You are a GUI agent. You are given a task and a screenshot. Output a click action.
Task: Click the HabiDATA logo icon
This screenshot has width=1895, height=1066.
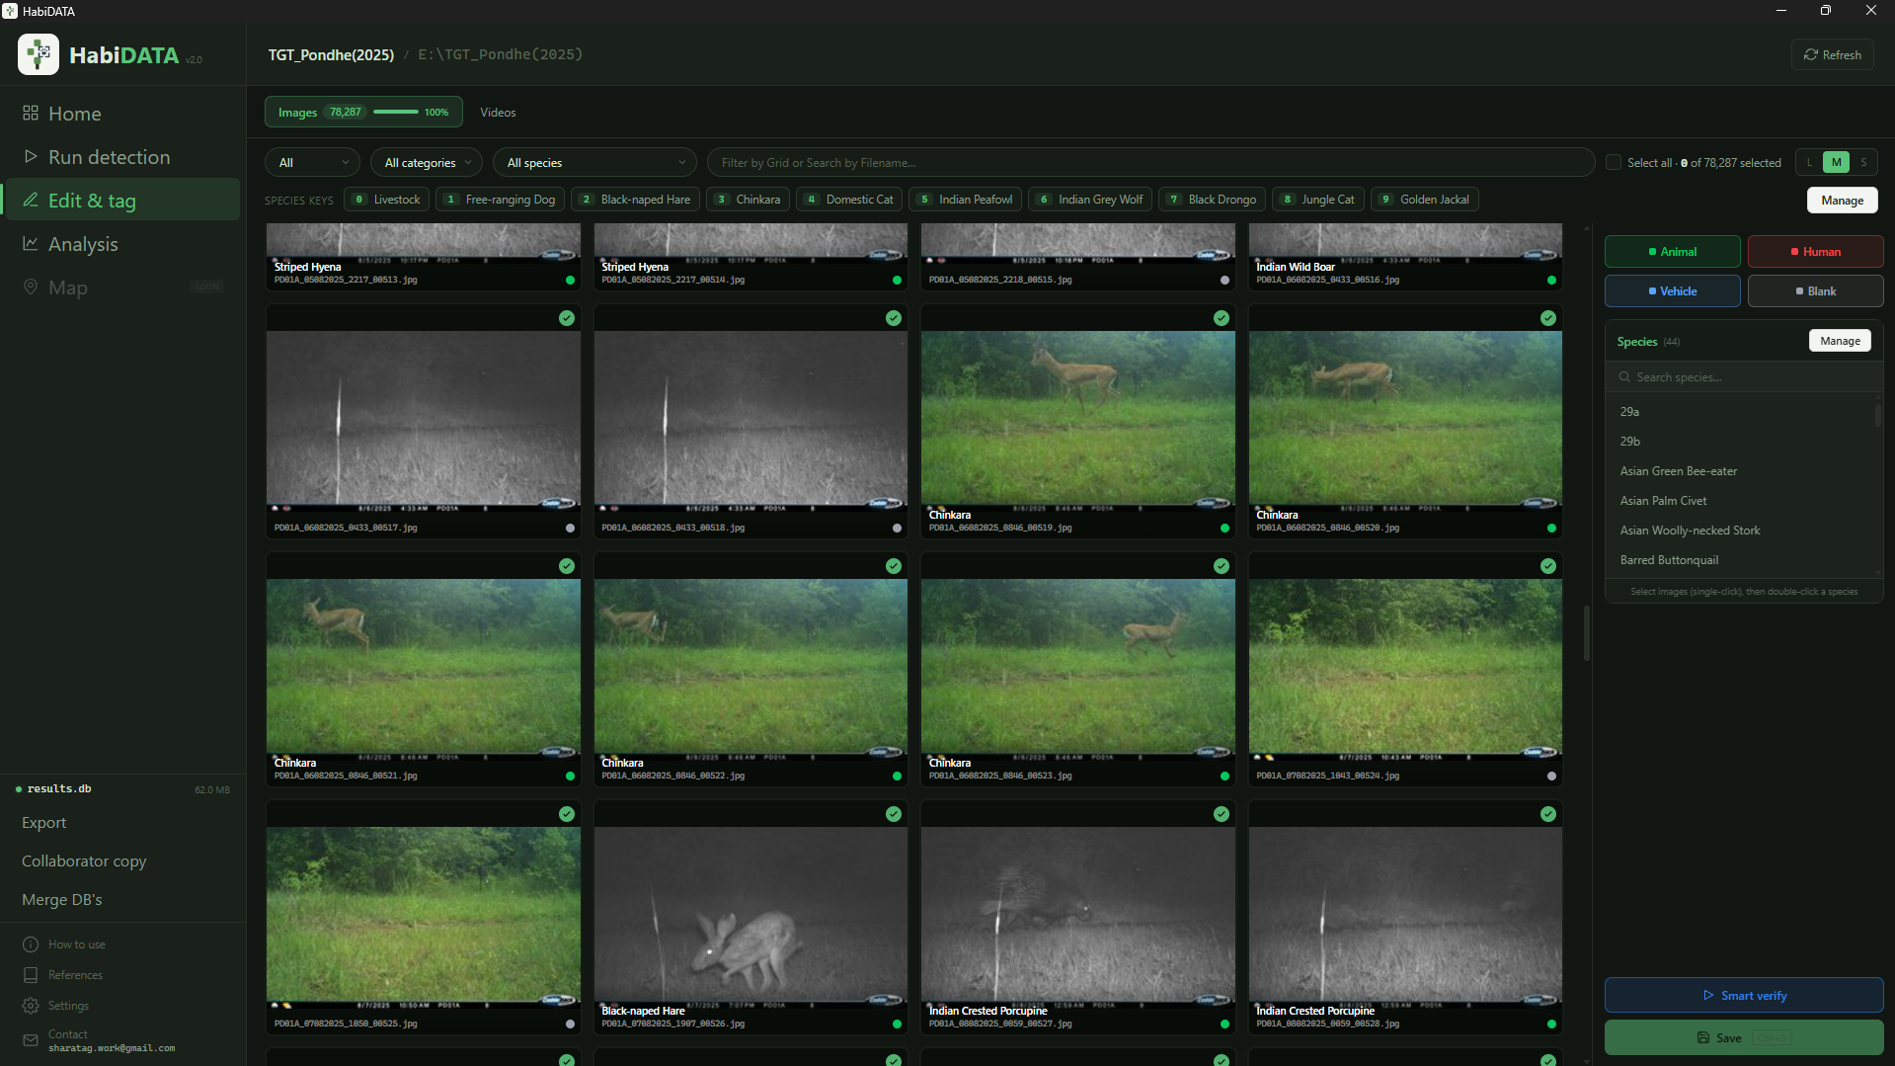[38, 54]
